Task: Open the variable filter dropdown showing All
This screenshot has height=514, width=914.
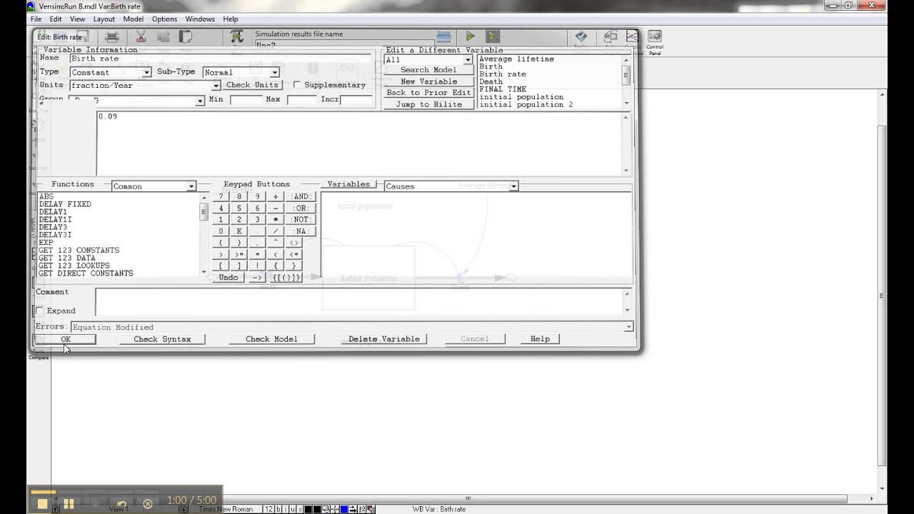Action: [468, 60]
